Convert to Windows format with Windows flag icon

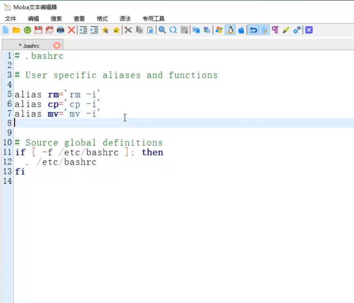point(219,30)
